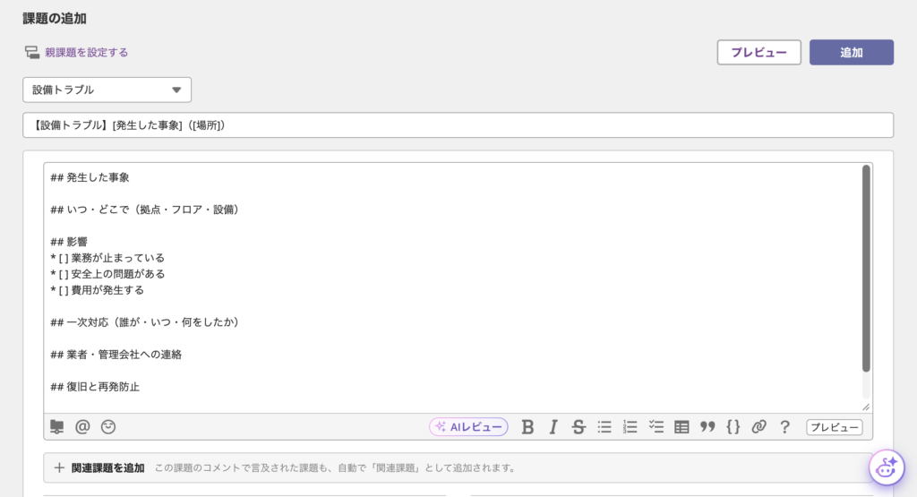The height and width of the screenshot is (497, 917).
Task: Click the line '## 発生した事象'
Action: click(90, 177)
